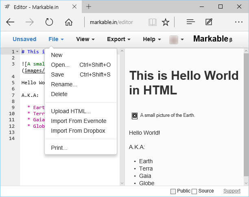The image size is (249, 197).
Task: Add page to favorites star icon
Action: click(x=166, y=22)
